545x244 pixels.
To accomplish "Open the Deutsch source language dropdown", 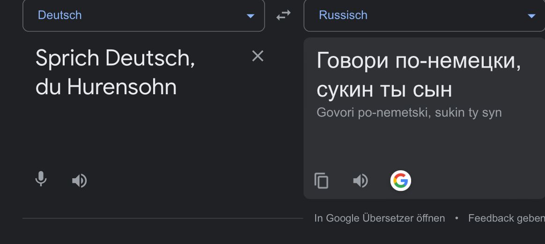I will (143, 15).
